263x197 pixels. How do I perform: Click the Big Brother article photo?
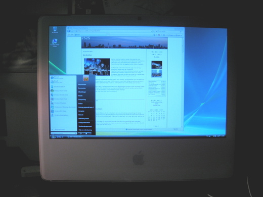[97, 67]
